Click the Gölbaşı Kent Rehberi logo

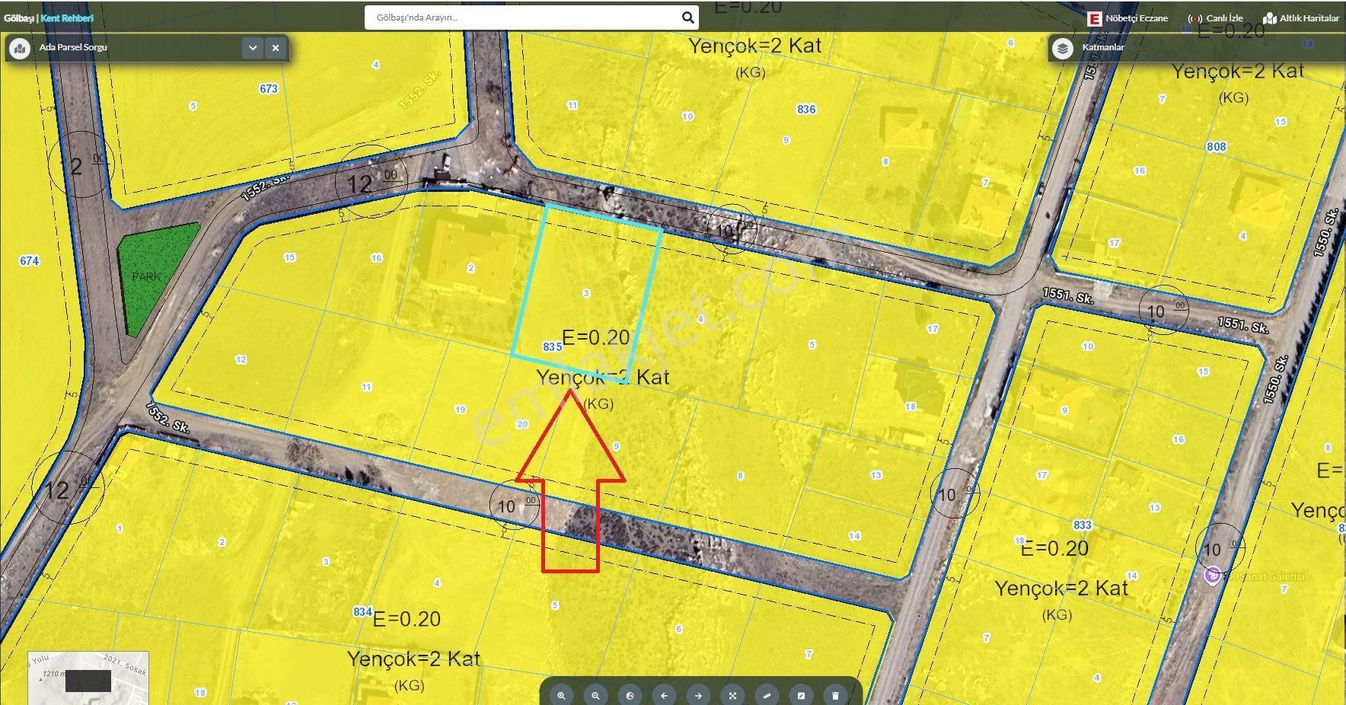(x=49, y=18)
